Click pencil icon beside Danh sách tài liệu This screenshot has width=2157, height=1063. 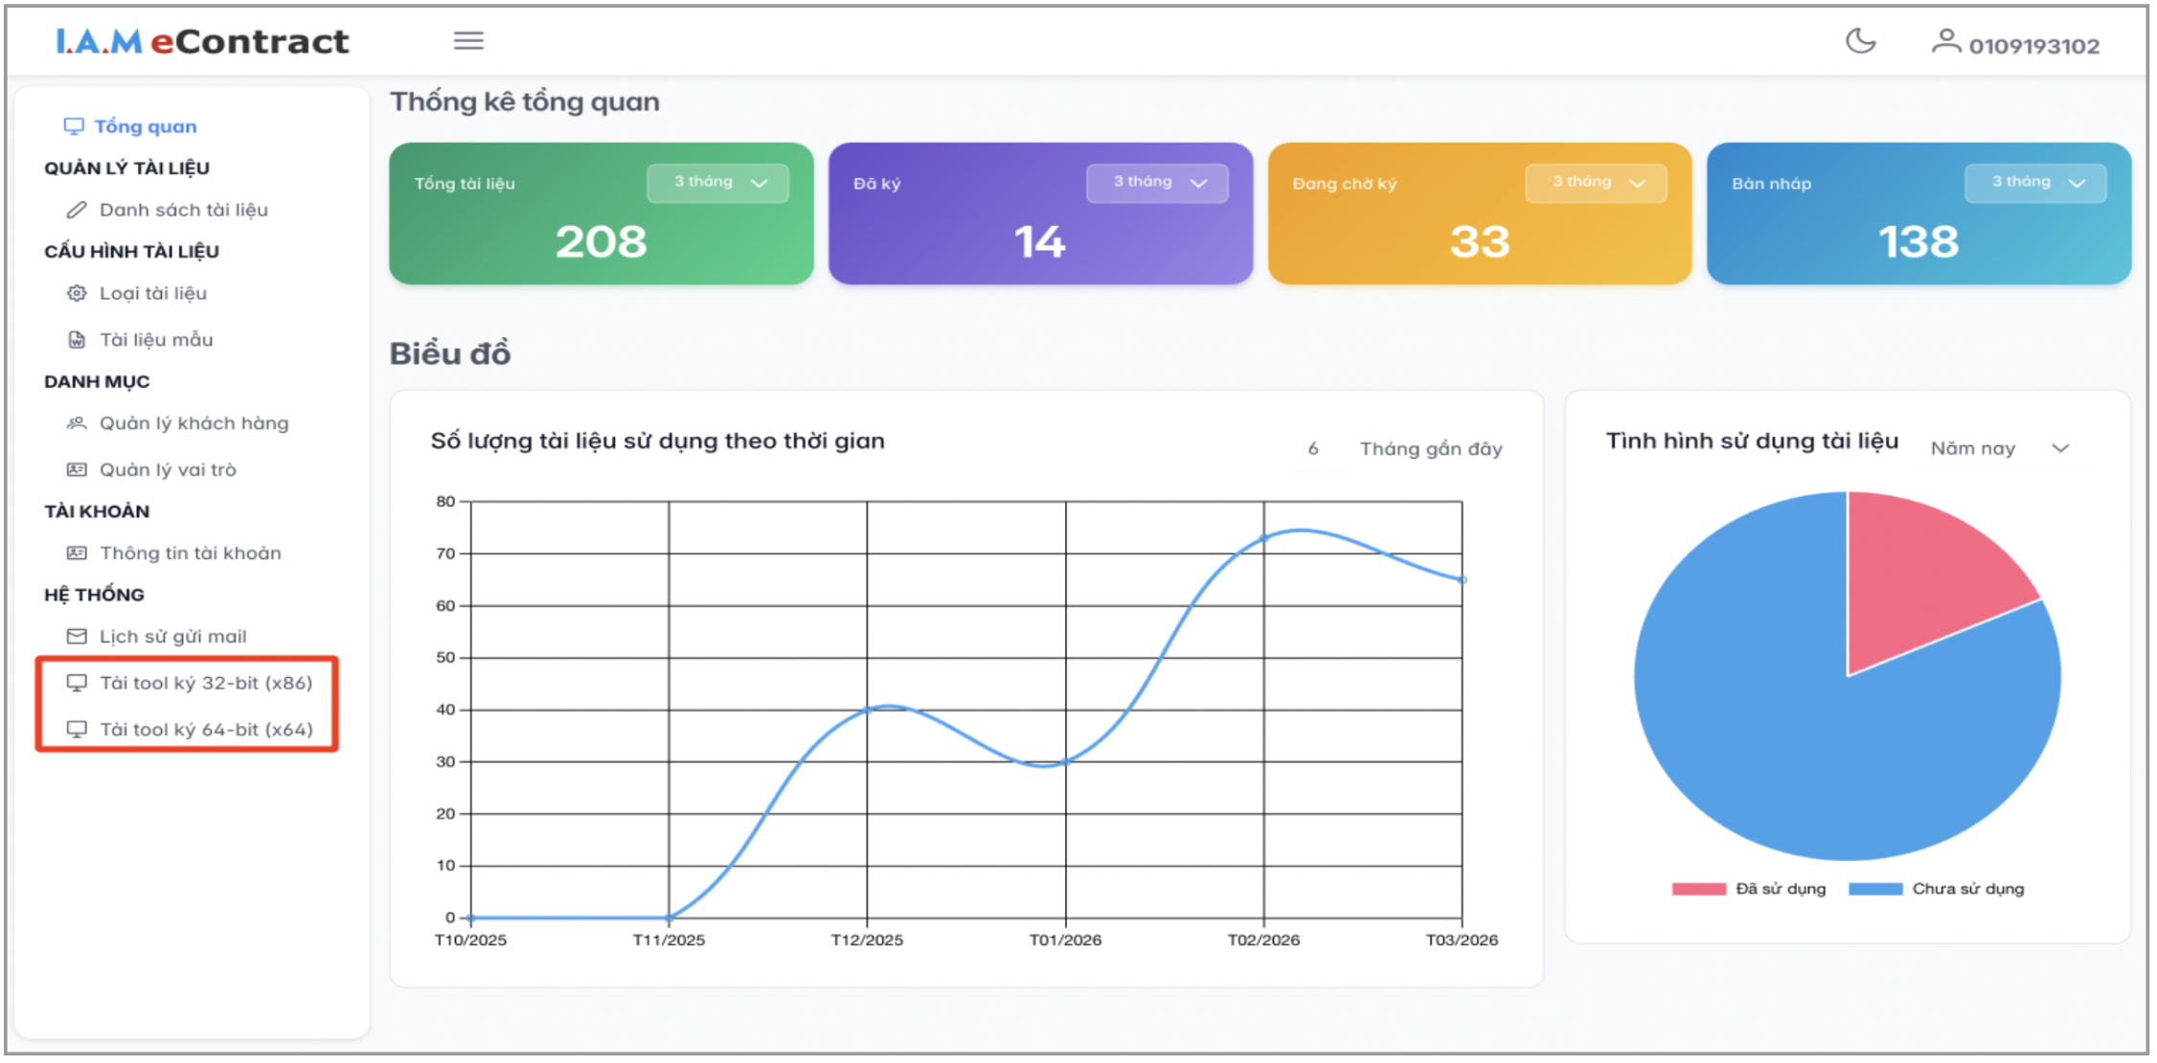(x=77, y=210)
